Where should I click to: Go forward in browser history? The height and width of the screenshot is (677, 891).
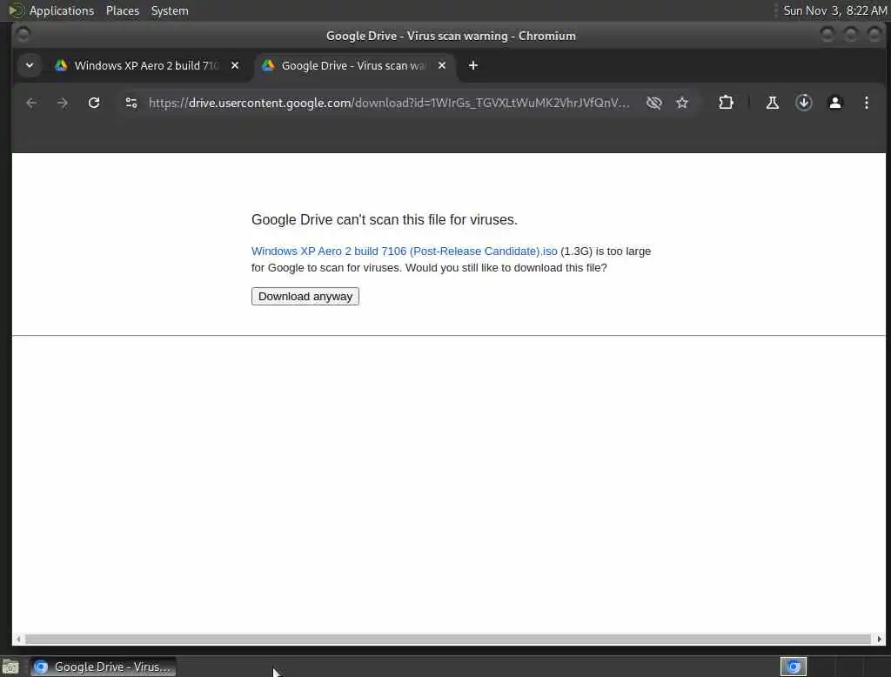coord(63,103)
